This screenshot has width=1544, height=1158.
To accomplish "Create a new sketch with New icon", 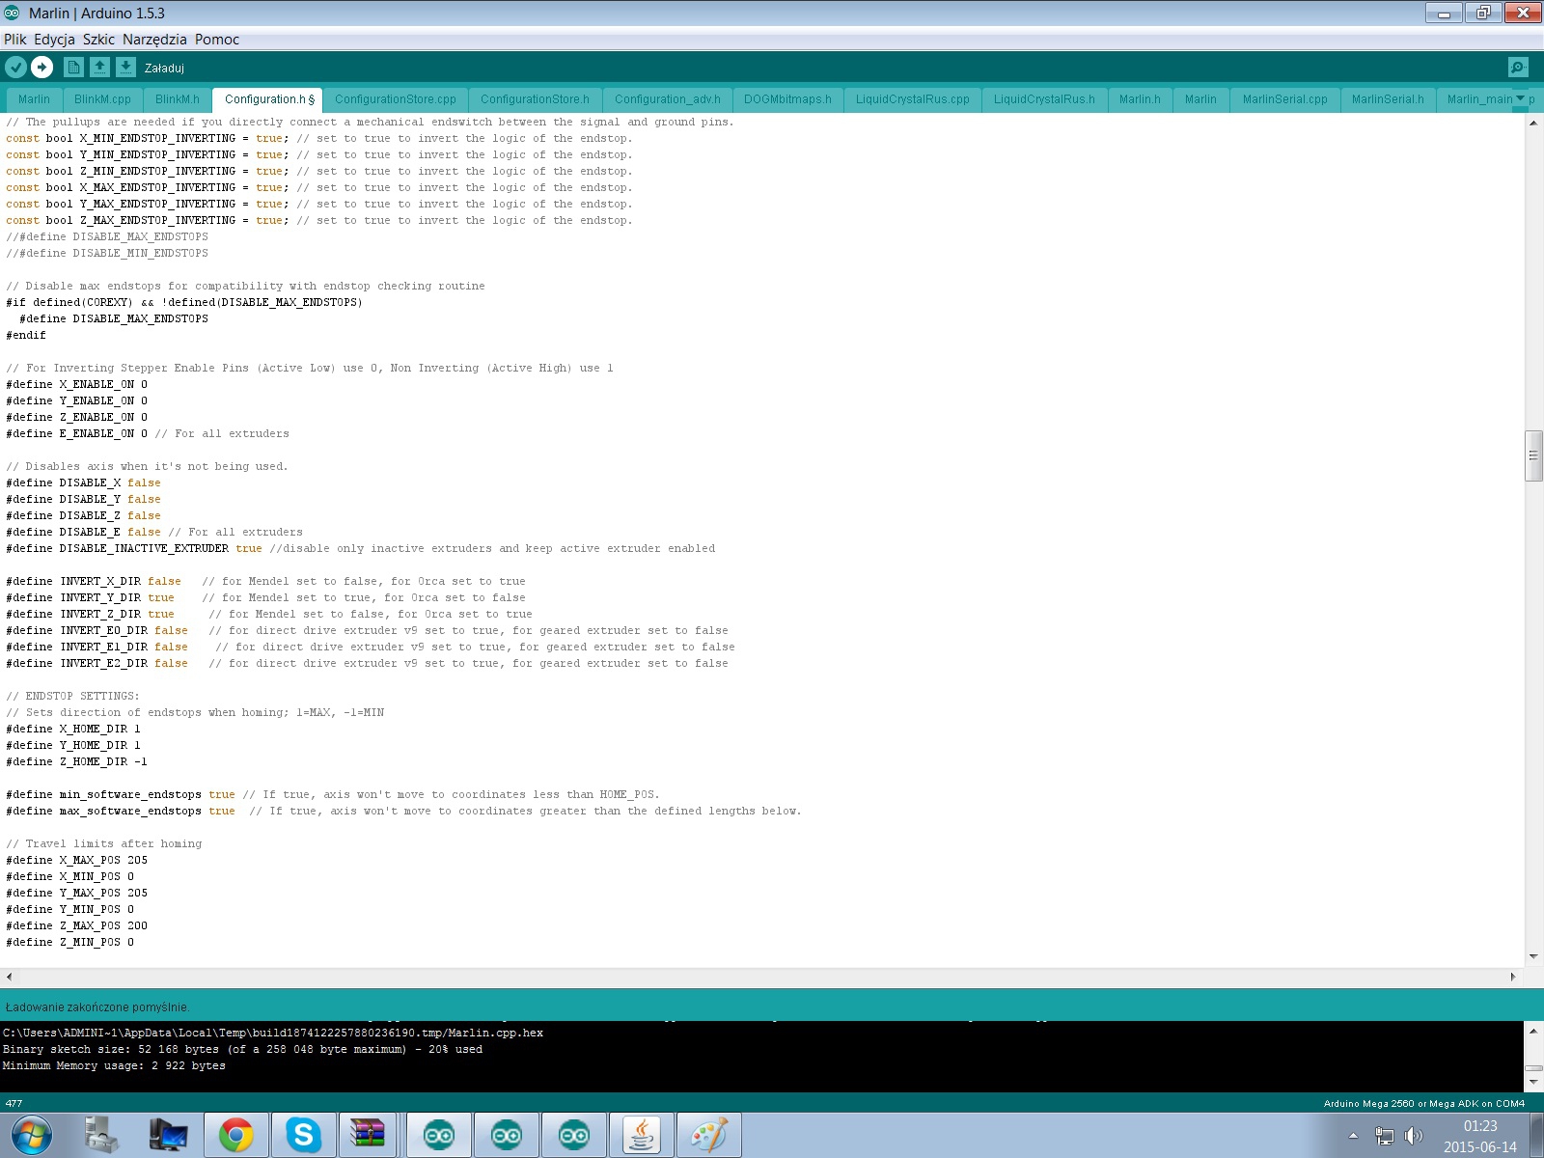I will pos(73,67).
